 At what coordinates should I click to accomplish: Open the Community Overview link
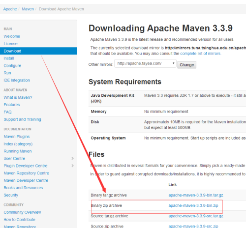(x=22, y=212)
